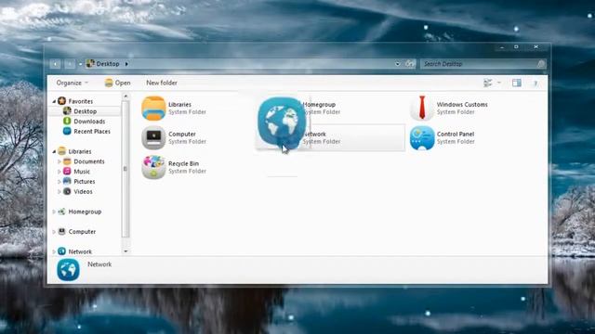Select the Recycle Bin icon
Screen dimensions: 595x334
(153, 167)
